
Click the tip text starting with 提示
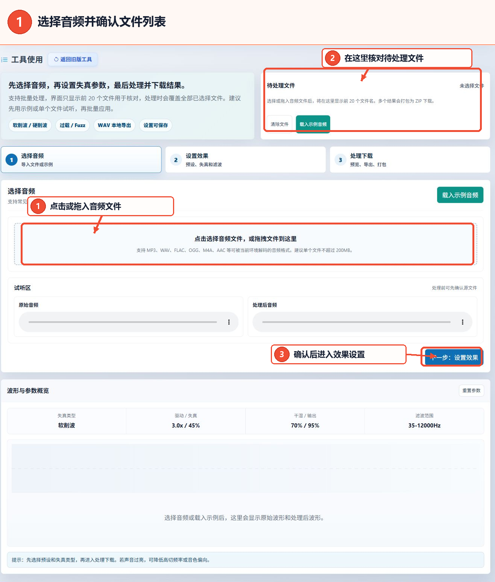point(111,560)
